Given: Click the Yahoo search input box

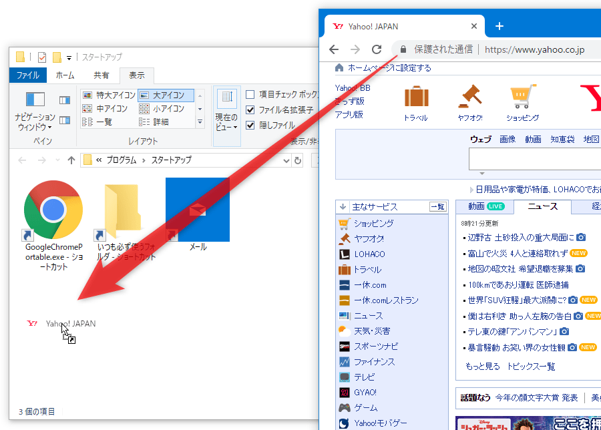Looking at the screenshot, I should click(x=535, y=159).
